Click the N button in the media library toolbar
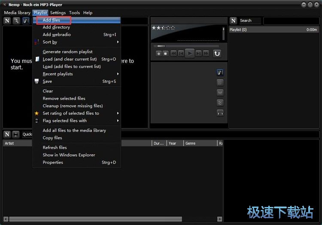322x225 pixels. coord(7,21)
